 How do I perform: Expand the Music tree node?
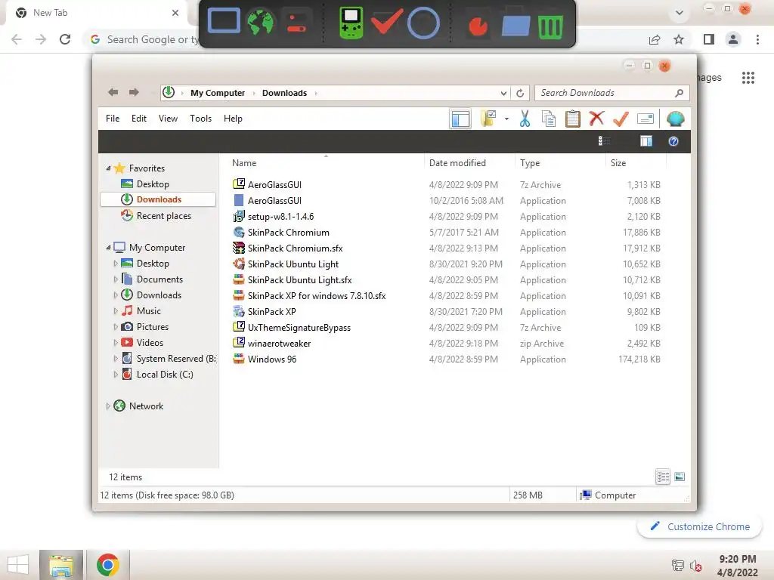[x=116, y=311]
